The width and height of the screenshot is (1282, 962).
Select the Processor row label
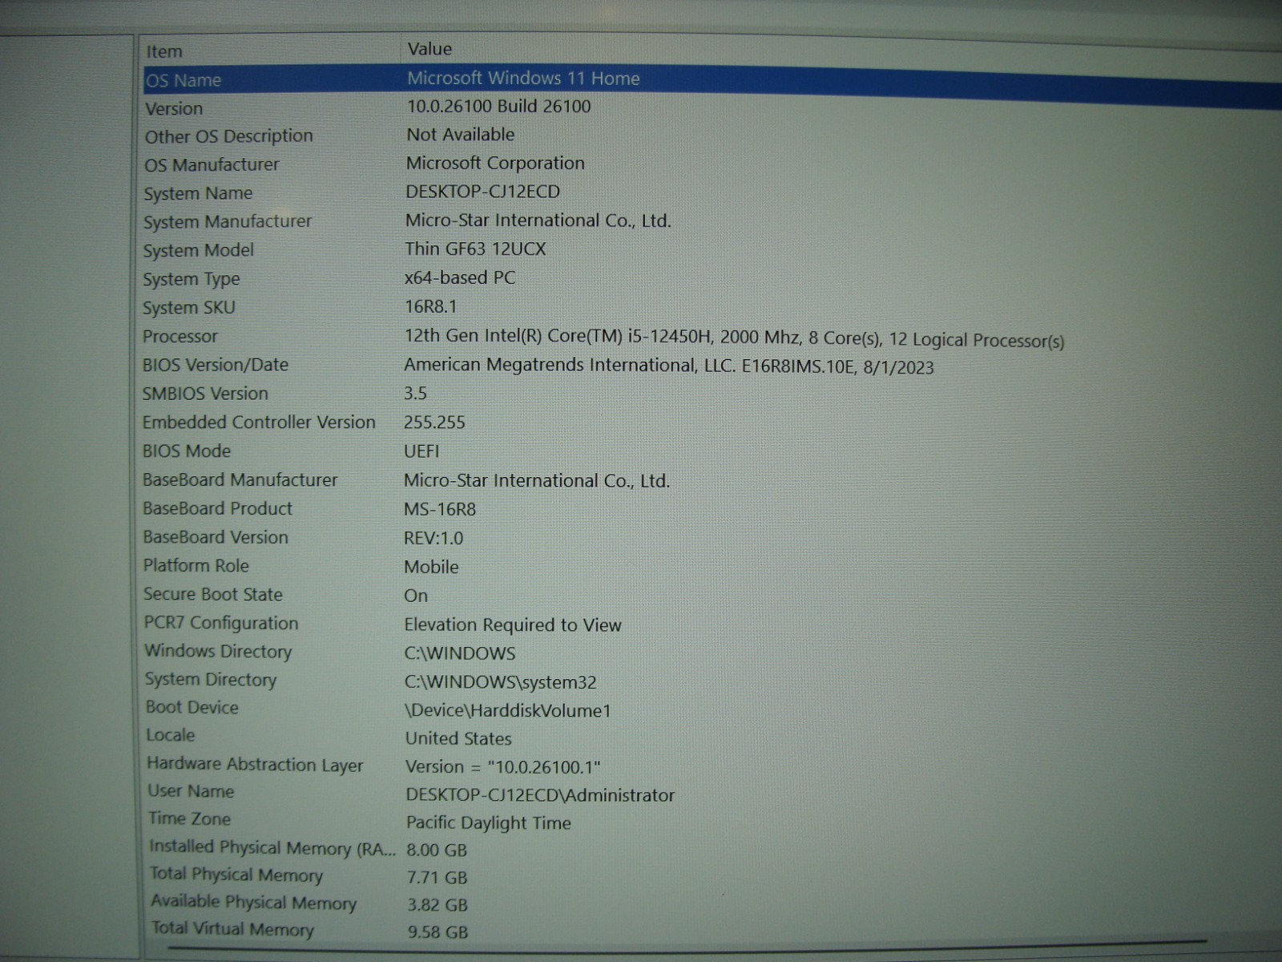(180, 337)
